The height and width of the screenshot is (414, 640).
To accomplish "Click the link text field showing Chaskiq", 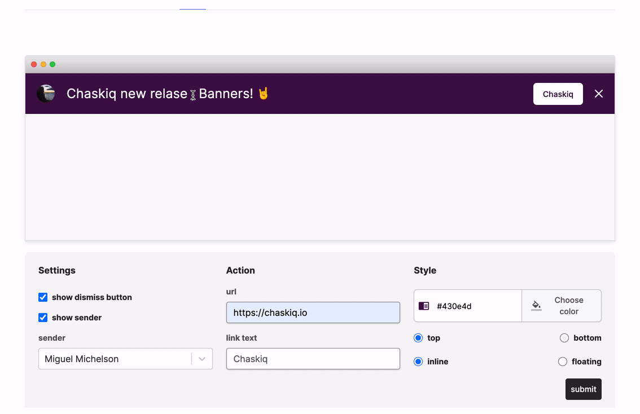I will tap(313, 359).
